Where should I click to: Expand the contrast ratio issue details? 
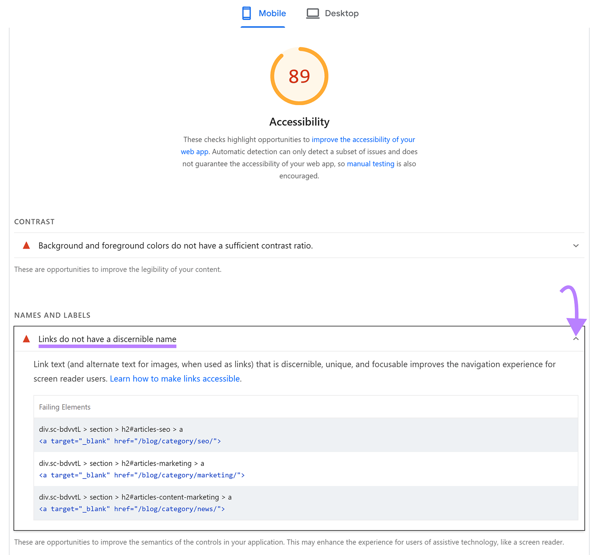[576, 246]
